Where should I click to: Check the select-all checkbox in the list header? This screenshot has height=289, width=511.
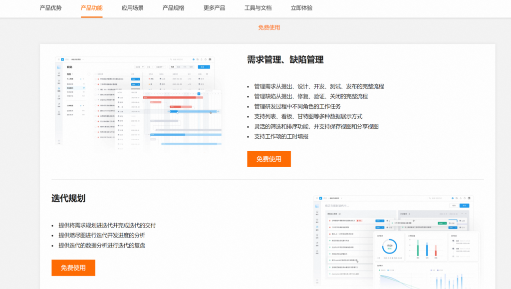click(95, 74)
